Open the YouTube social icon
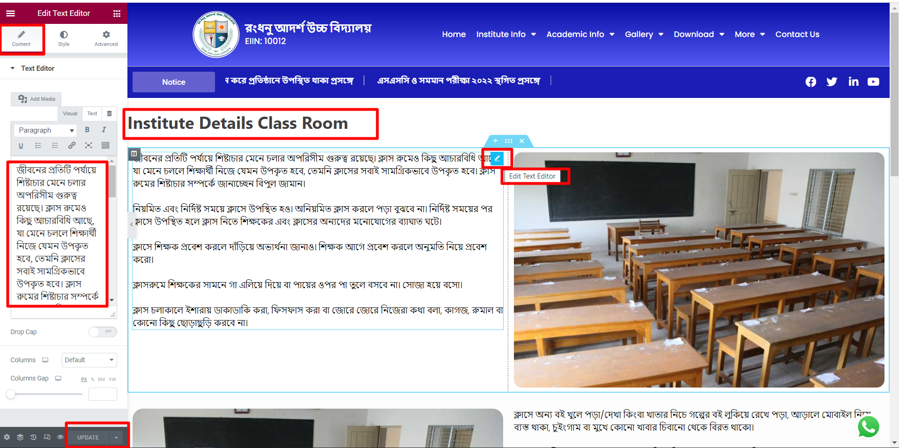The height and width of the screenshot is (448, 899). pyautogui.click(x=873, y=82)
